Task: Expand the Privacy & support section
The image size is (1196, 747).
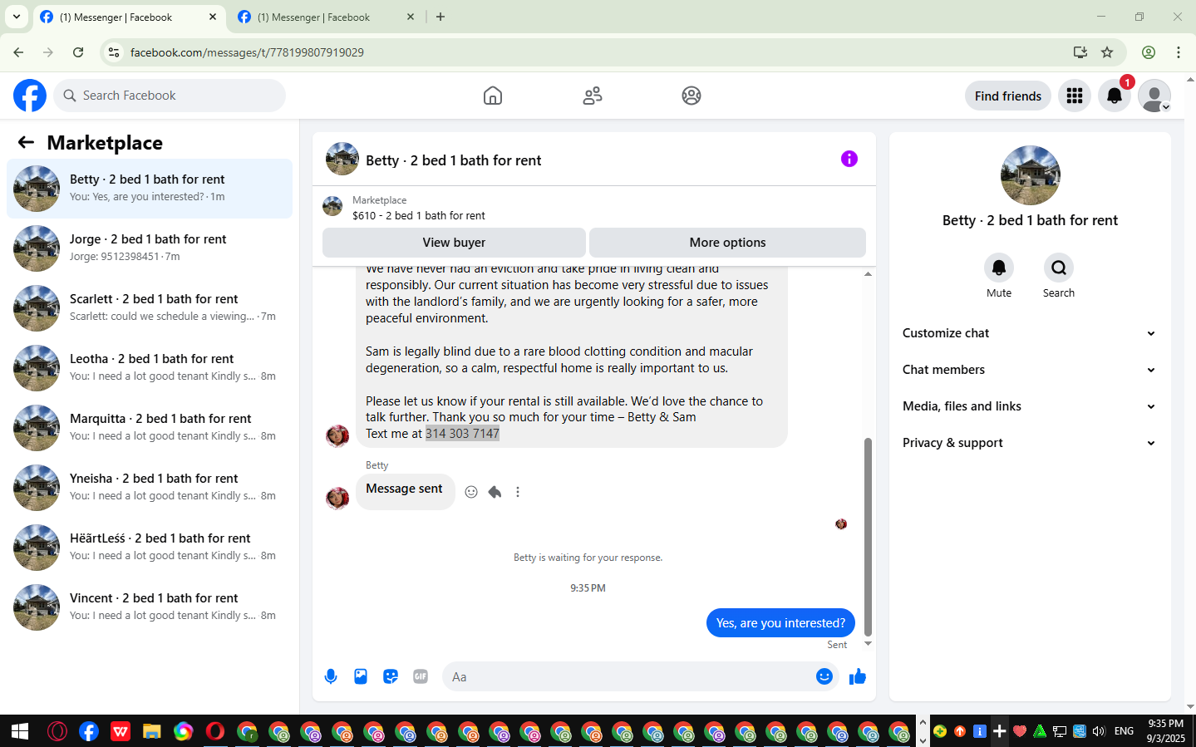Action: (x=1030, y=443)
